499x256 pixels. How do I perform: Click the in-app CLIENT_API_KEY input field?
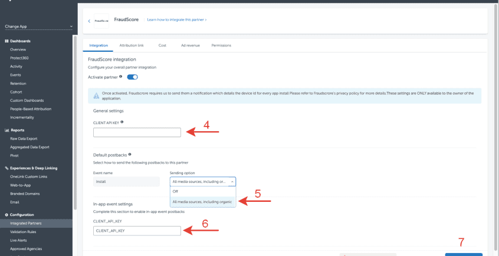pyautogui.click(x=137, y=231)
